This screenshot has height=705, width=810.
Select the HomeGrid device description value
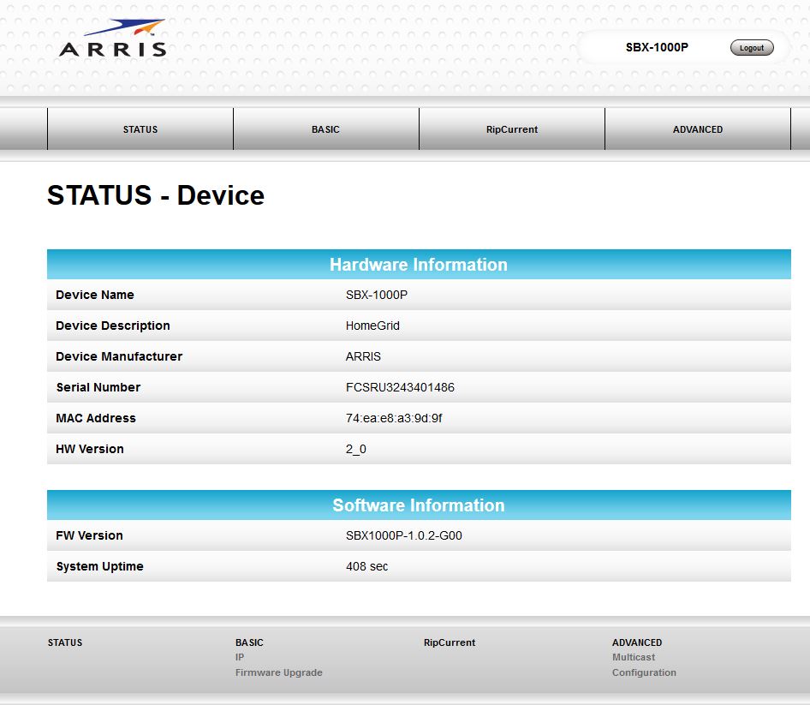coord(372,326)
